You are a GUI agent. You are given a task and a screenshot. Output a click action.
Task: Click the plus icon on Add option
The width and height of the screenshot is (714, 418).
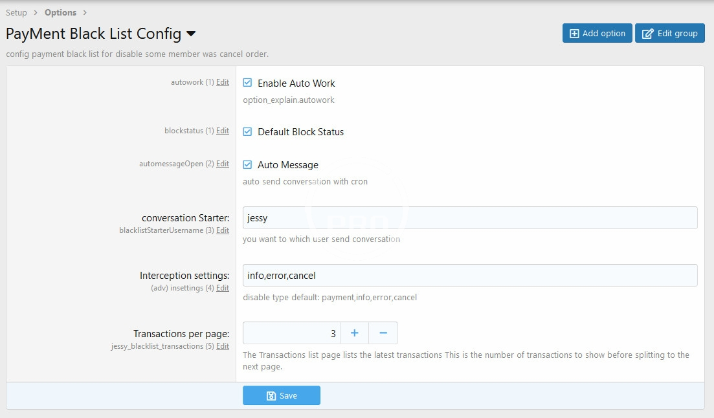point(574,34)
